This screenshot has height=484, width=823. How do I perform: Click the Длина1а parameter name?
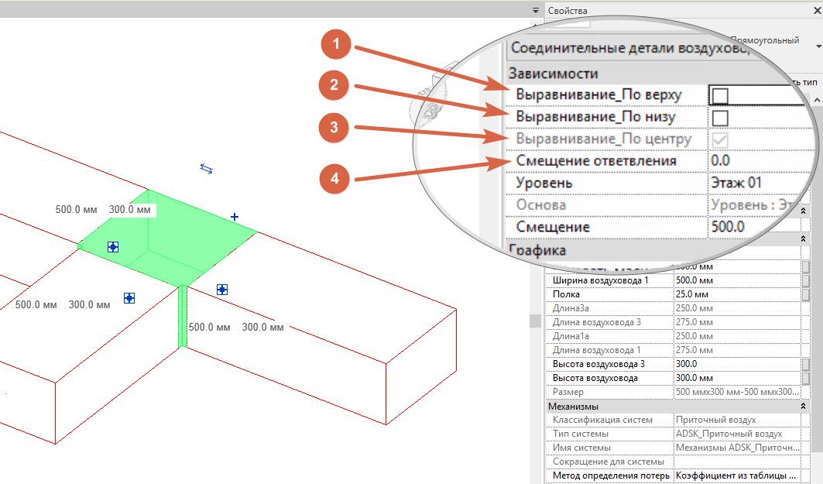click(571, 336)
